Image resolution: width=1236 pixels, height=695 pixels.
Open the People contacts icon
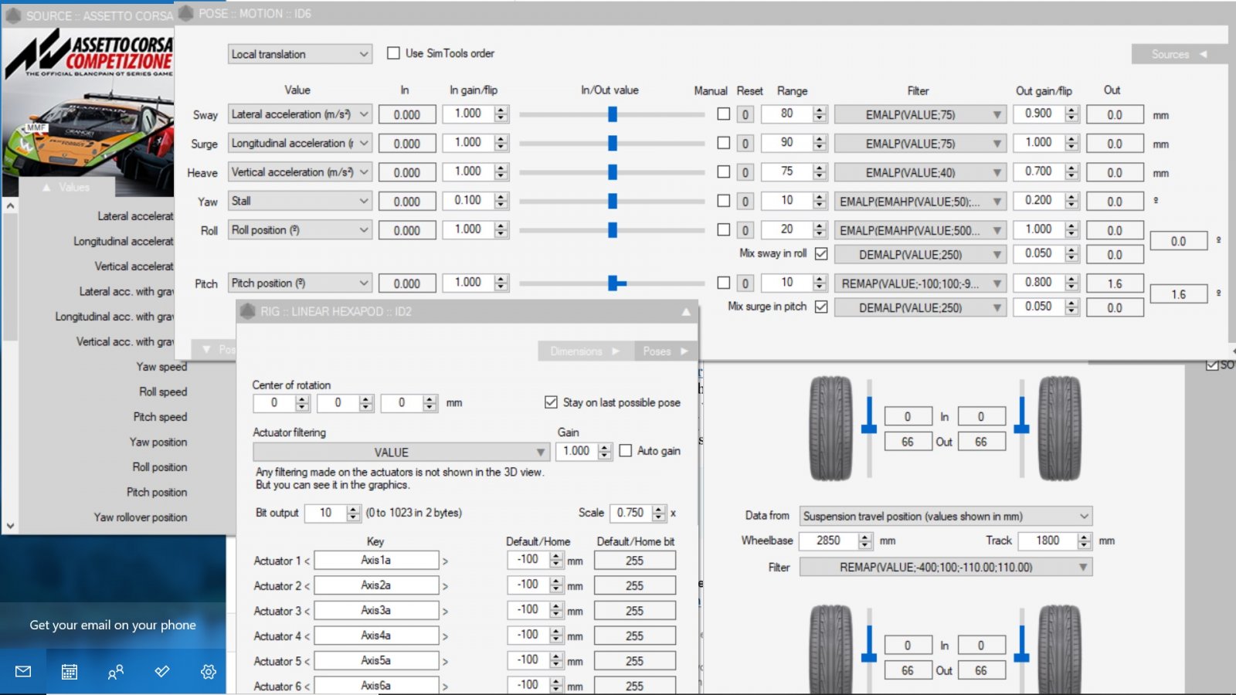[x=116, y=672]
